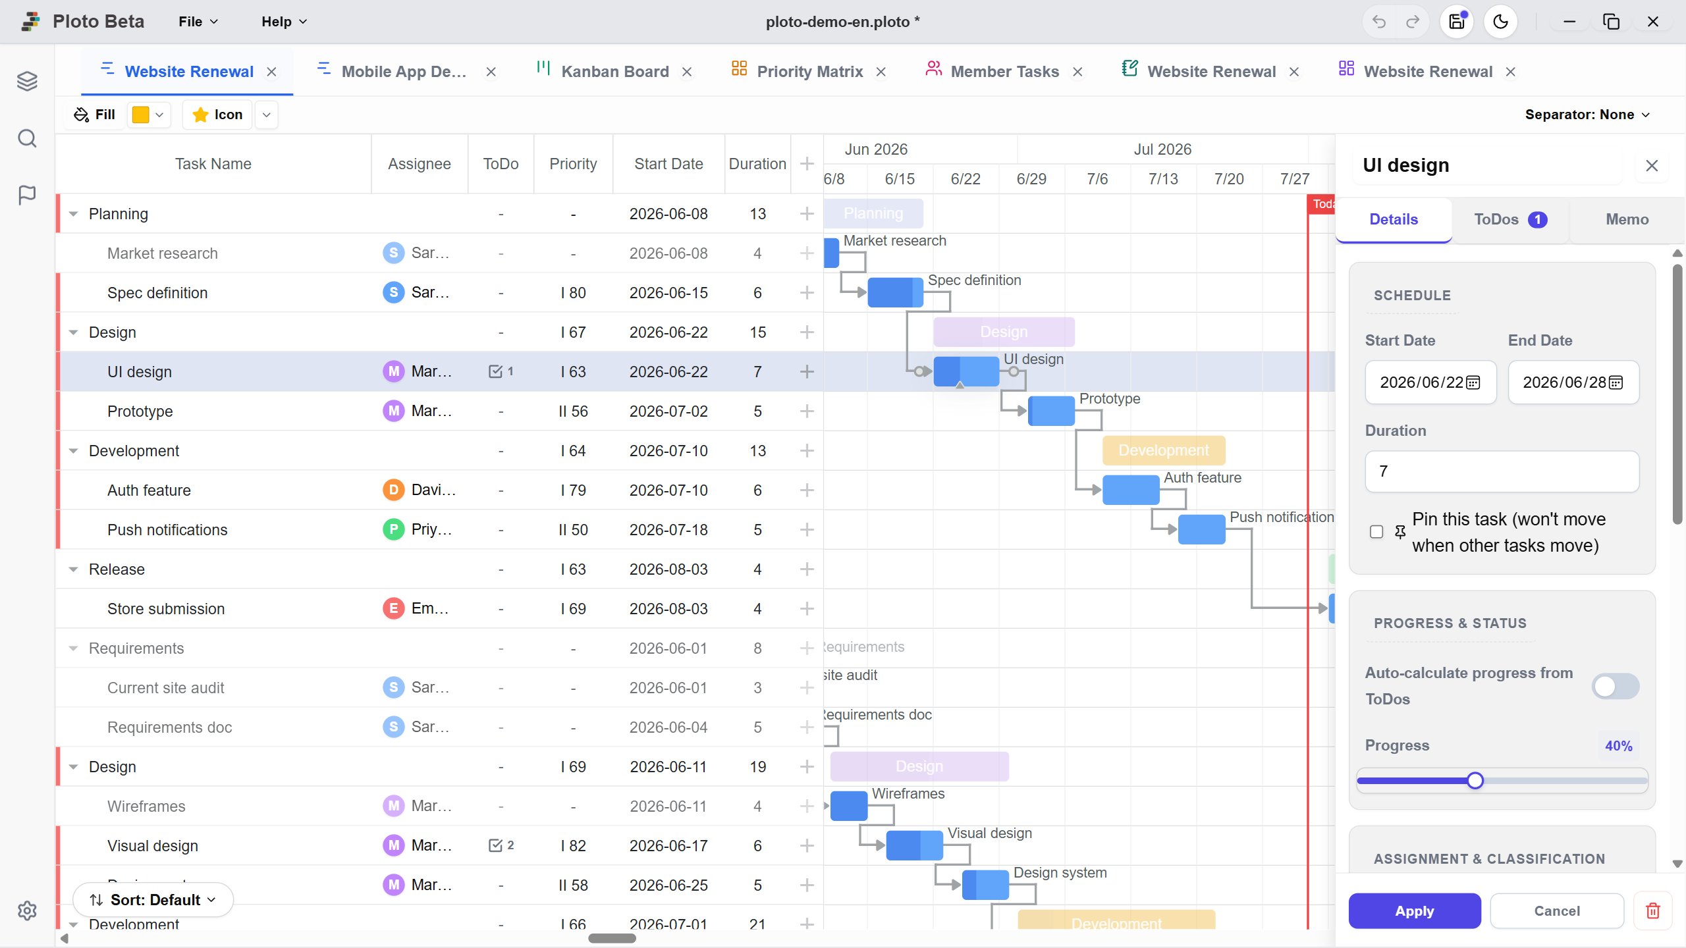Open the Separator: None dropdown
The height and width of the screenshot is (948, 1686).
[1588, 115]
